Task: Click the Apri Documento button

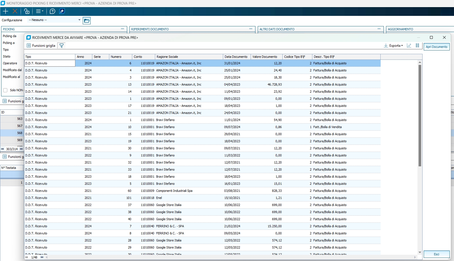Action: (436, 47)
